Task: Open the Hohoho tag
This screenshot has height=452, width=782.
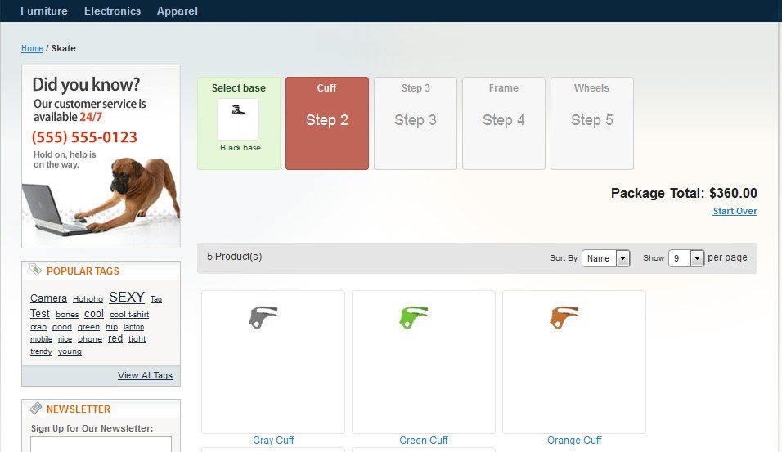Action: point(88,299)
